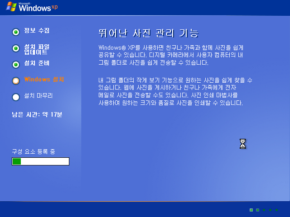Screen dimensions: 290x217
Task: Click the green installation progress bar
Action: (x=40, y=161)
